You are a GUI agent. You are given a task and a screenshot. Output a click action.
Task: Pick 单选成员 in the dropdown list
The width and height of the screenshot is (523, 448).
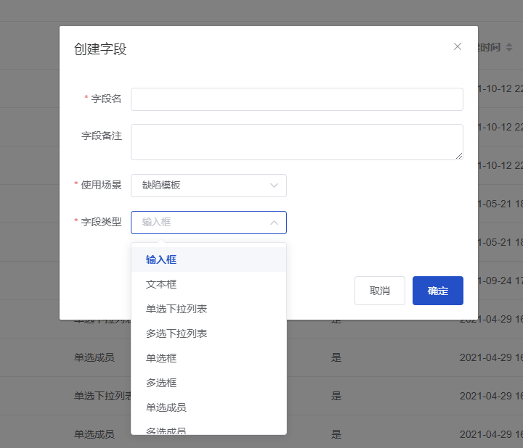point(166,407)
